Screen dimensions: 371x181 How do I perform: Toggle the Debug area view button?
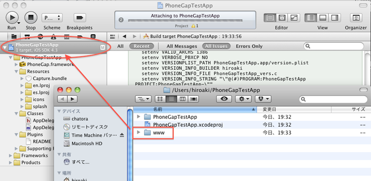[323, 18]
